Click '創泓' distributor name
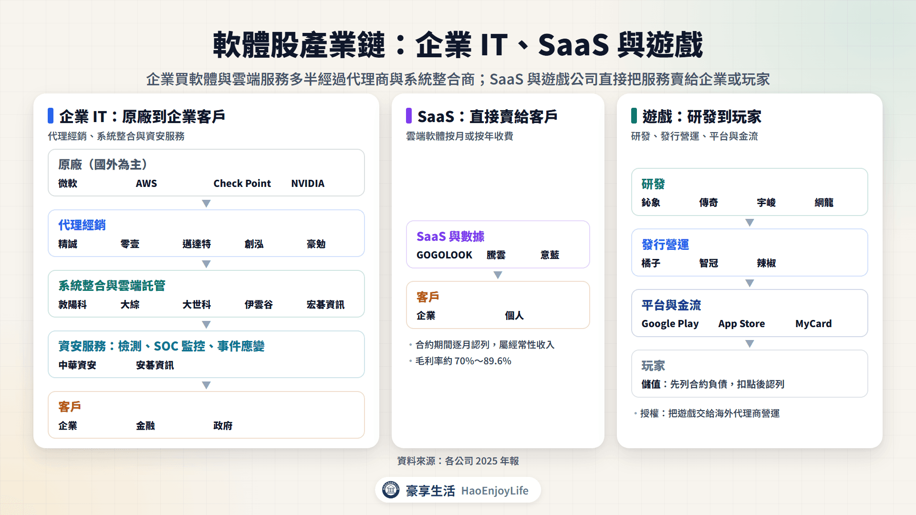 (x=254, y=244)
